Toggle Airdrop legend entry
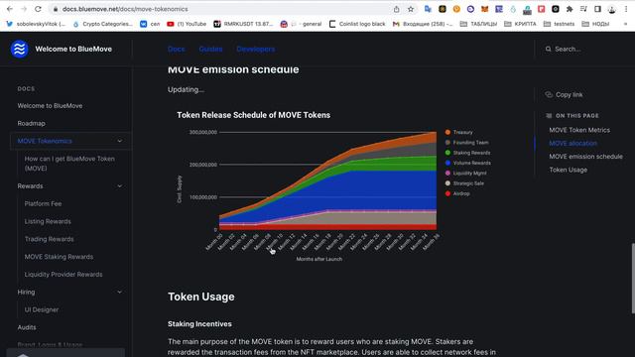The image size is (635, 357). 457,193
